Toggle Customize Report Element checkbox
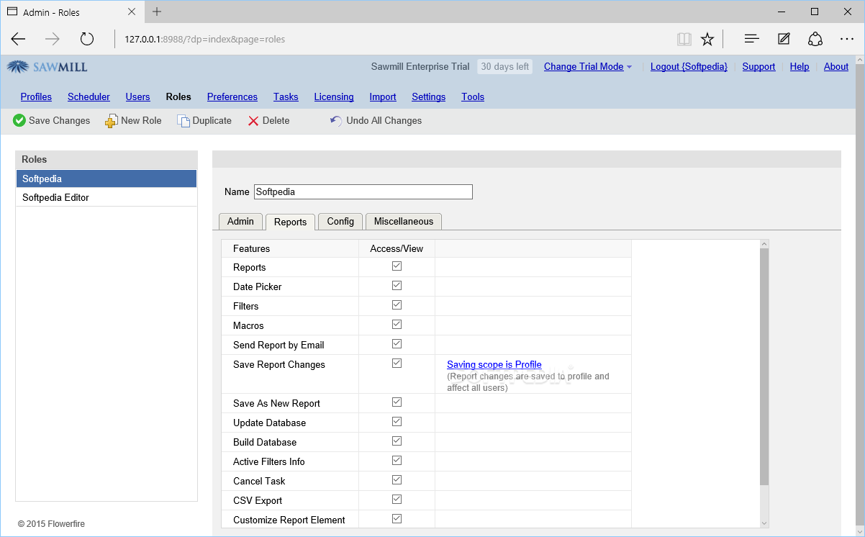This screenshot has height=537, width=865. click(x=397, y=519)
